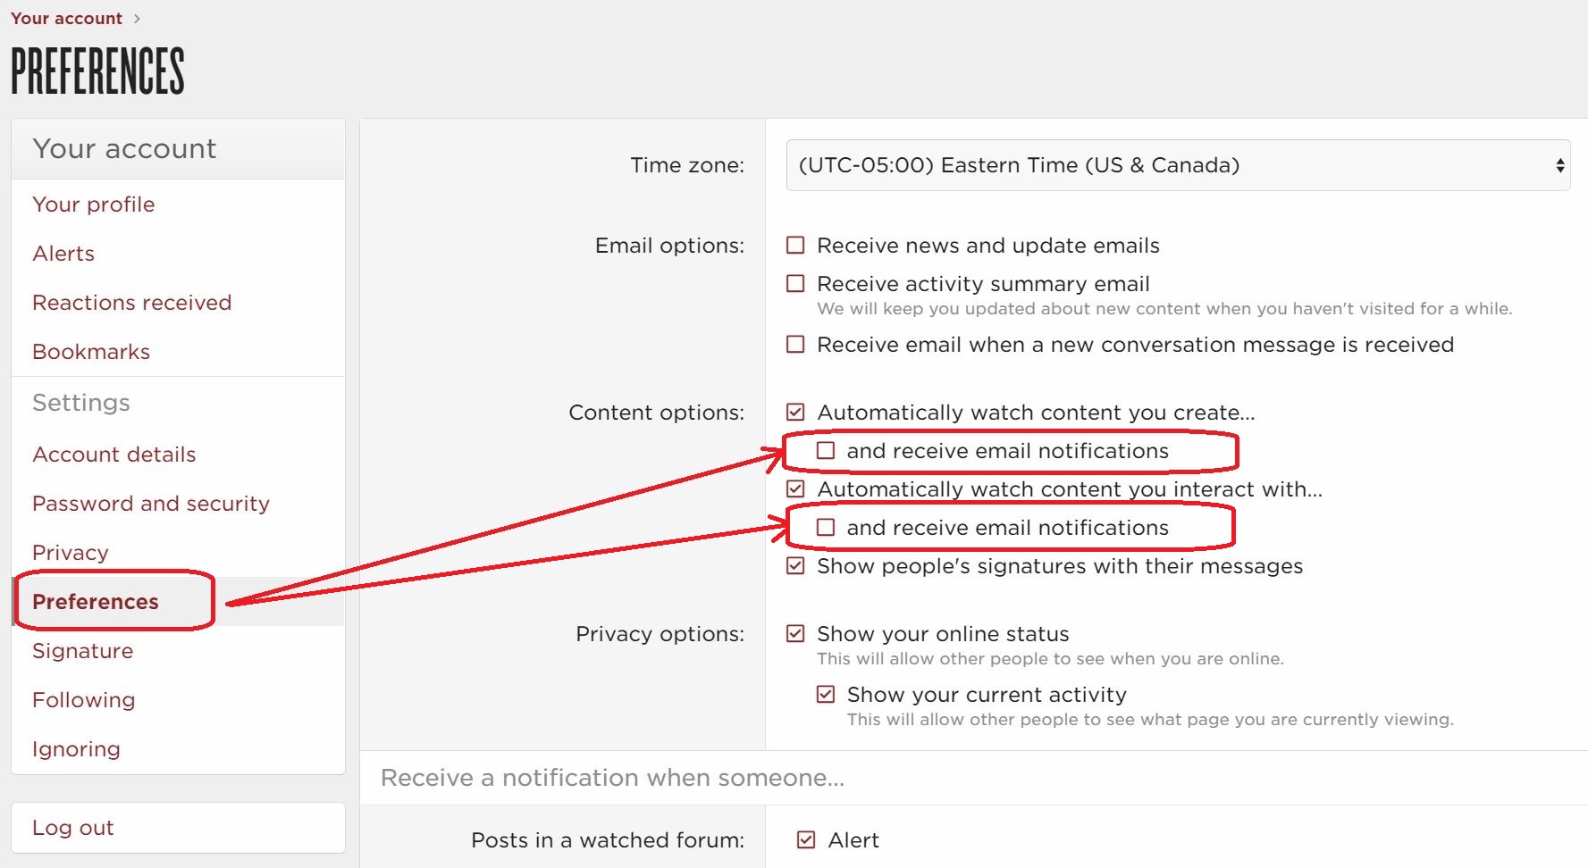Uncheck Automatically watch content you create

click(x=795, y=413)
